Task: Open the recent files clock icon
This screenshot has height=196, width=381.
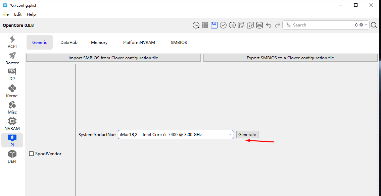Action: (x=196, y=25)
